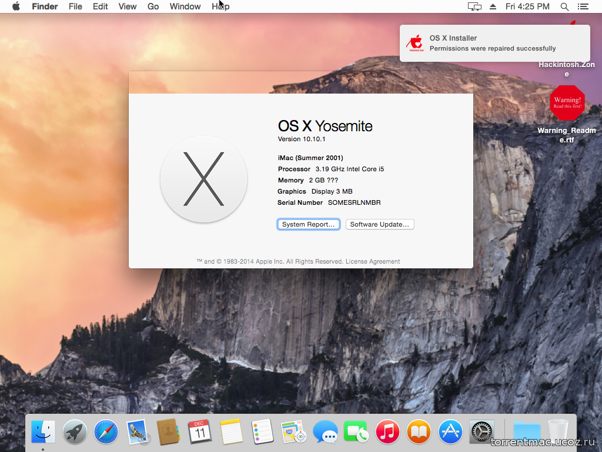Click the eject icon in menu bar
This screenshot has width=602, height=452.
(493, 6)
